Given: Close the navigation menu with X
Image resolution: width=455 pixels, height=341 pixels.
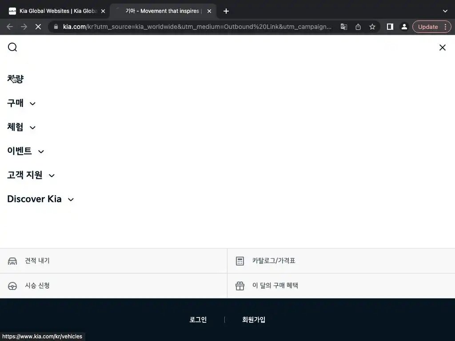Looking at the screenshot, I should [x=442, y=47].
